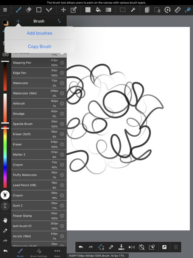Open settings gear for Smudge
This screenshot has height=258, width=193.
click(62, 114)
